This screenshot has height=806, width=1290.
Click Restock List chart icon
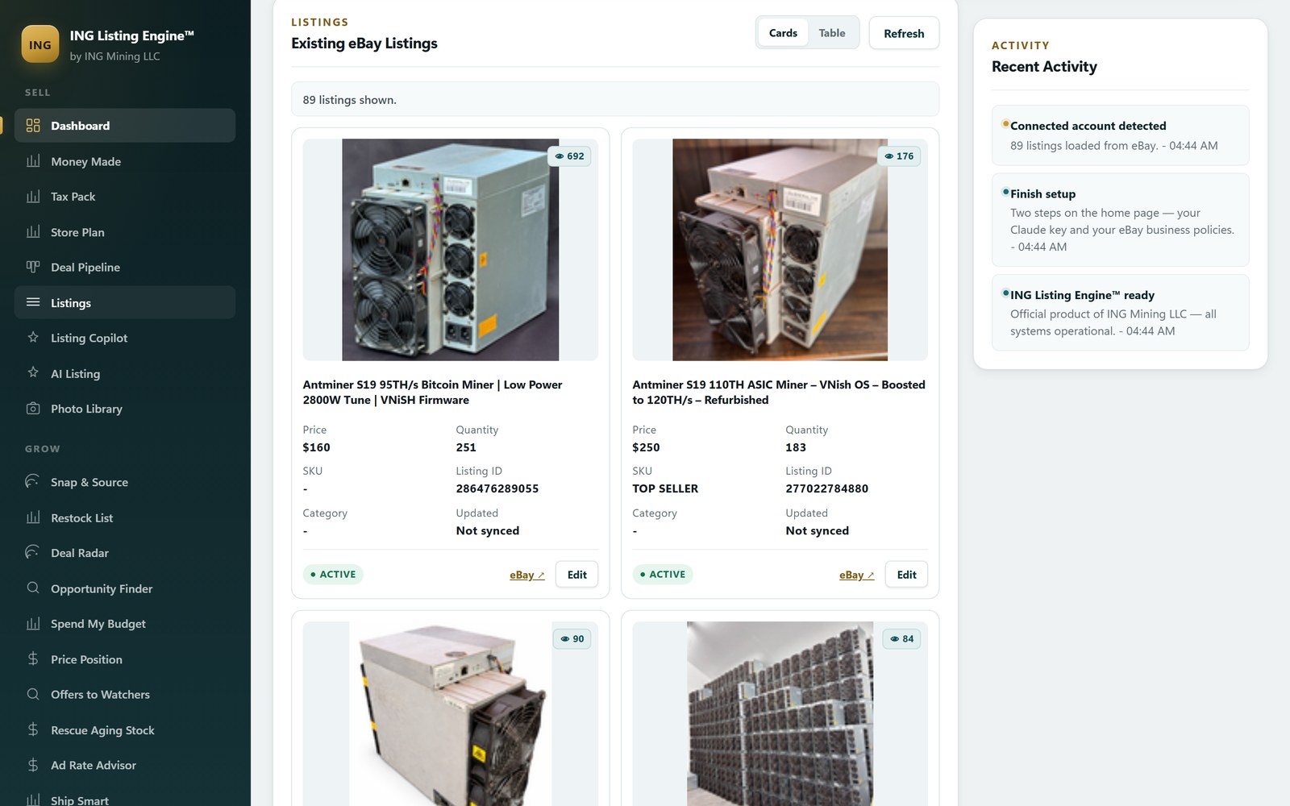click(x=33, y=517)
